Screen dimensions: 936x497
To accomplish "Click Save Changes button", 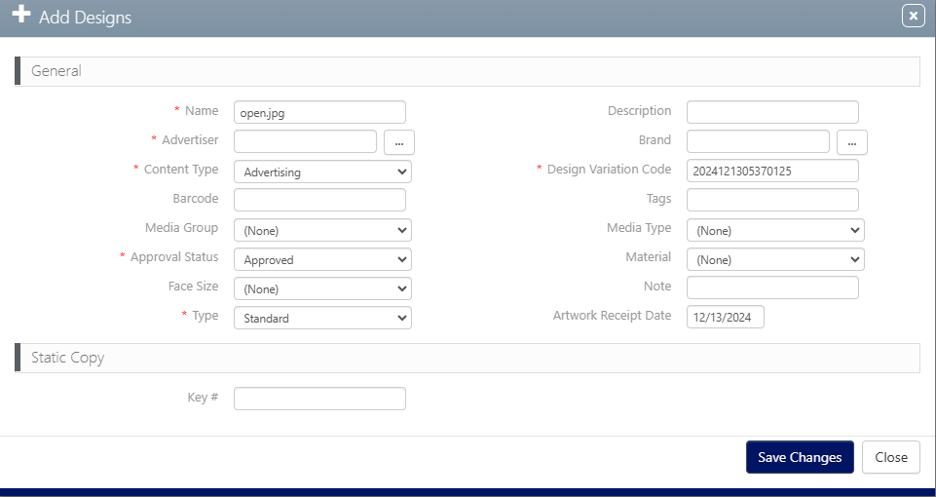I will [x=800, y=457].
